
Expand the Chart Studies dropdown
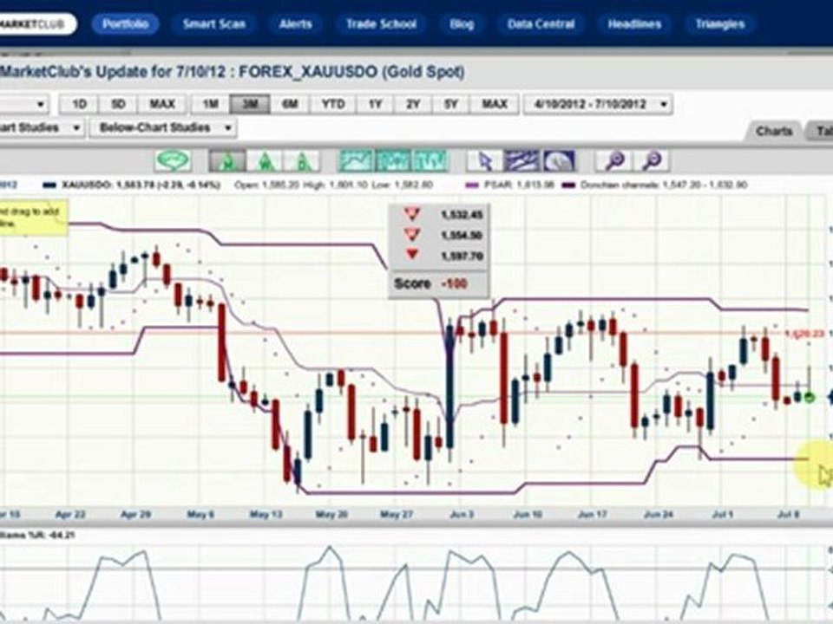point(42,128)
